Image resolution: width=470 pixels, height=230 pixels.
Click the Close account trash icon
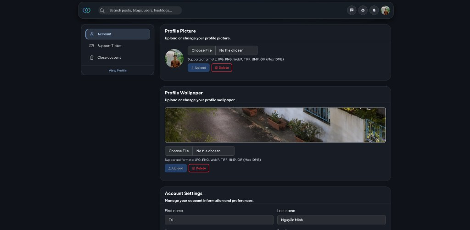92,57
